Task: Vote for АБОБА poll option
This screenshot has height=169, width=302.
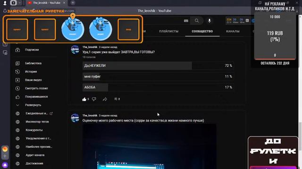Action: click(x=158, y=87)
